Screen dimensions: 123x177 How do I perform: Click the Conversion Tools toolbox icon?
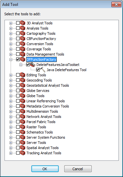click(23, 44)
